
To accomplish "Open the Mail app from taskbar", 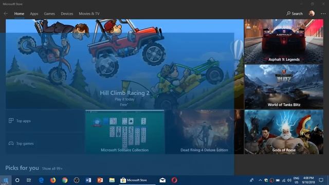I will pyautogui.click(x=162, y=180).
